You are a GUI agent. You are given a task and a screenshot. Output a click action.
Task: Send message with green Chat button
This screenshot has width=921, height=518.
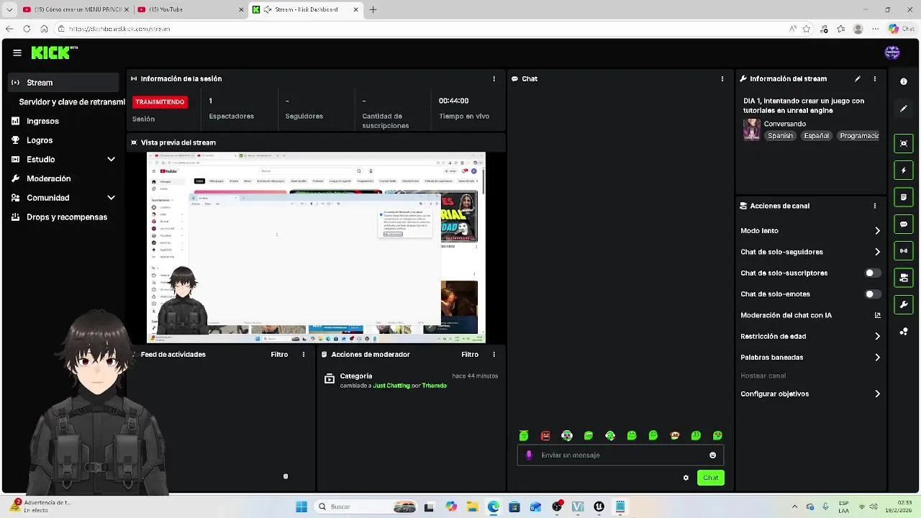[710, 478]
